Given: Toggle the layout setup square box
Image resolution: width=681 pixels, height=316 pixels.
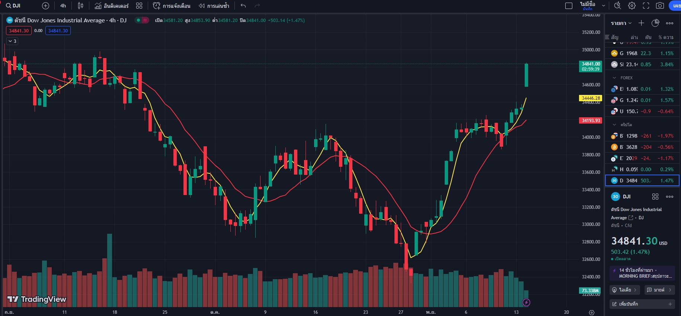Looking at the screenshot, I should click(569, 6).
